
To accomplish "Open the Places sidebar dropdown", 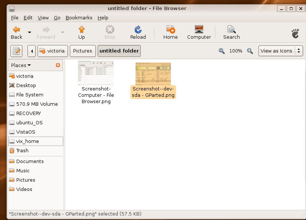I will pyautogui.click(x=21, y=65).
